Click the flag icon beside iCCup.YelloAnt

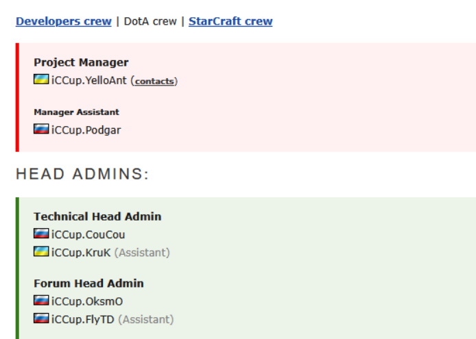tap(41, 79)
